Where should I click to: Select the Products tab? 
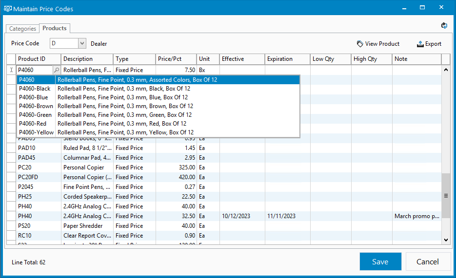[55, 28]
